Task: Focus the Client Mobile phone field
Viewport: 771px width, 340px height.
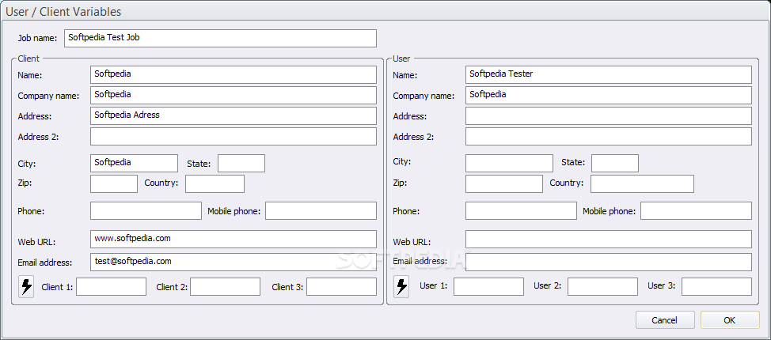Action: pyautogui.click(x=321, y=210)
